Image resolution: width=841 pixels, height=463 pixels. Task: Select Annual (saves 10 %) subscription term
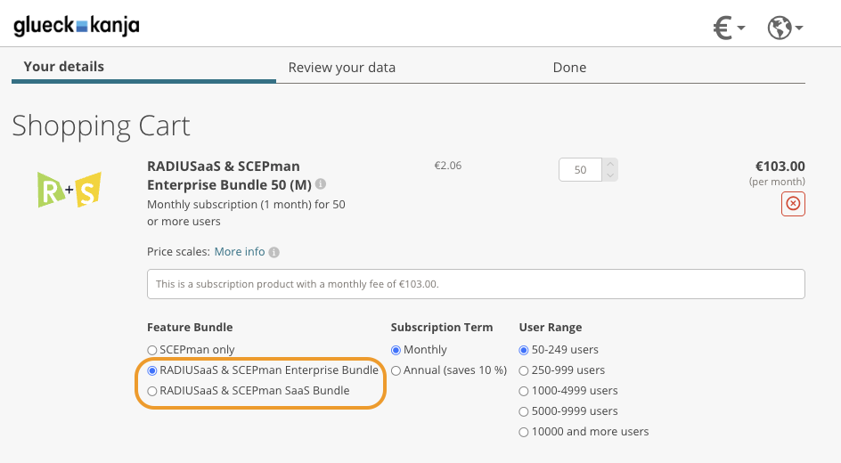pyautogui.click(x=396, y=370)
